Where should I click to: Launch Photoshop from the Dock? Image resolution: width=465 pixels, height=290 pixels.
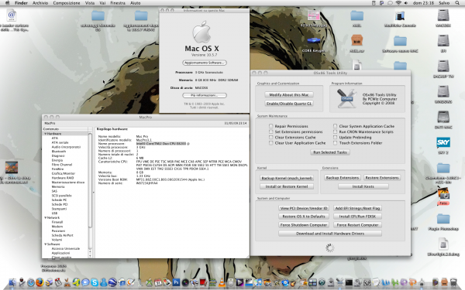pyautogui.click(x=176, y=282)
